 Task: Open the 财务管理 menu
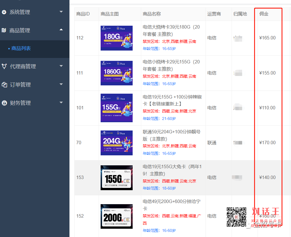[x=35, y=103]
